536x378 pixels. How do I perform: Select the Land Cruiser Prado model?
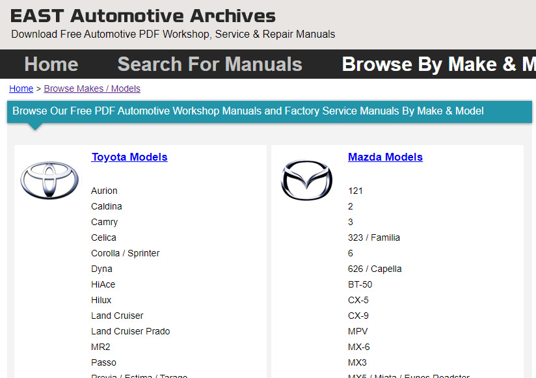130,331
